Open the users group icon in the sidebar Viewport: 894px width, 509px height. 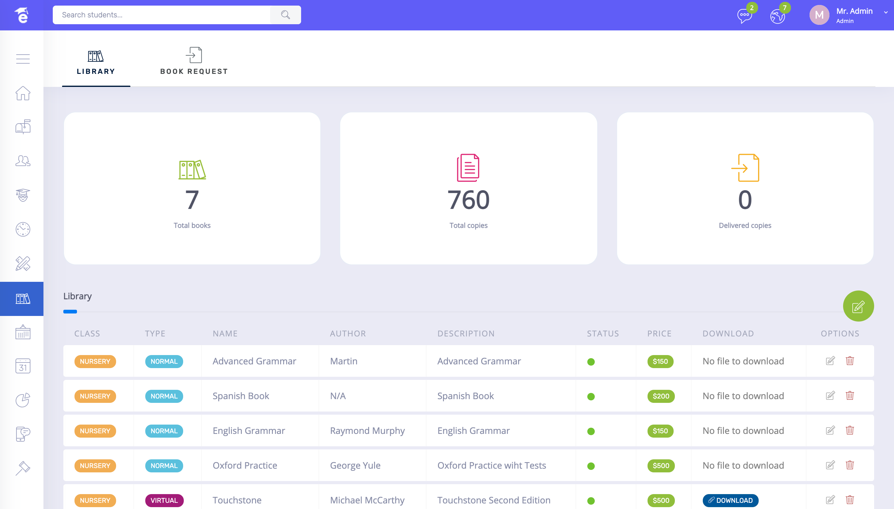23,161
